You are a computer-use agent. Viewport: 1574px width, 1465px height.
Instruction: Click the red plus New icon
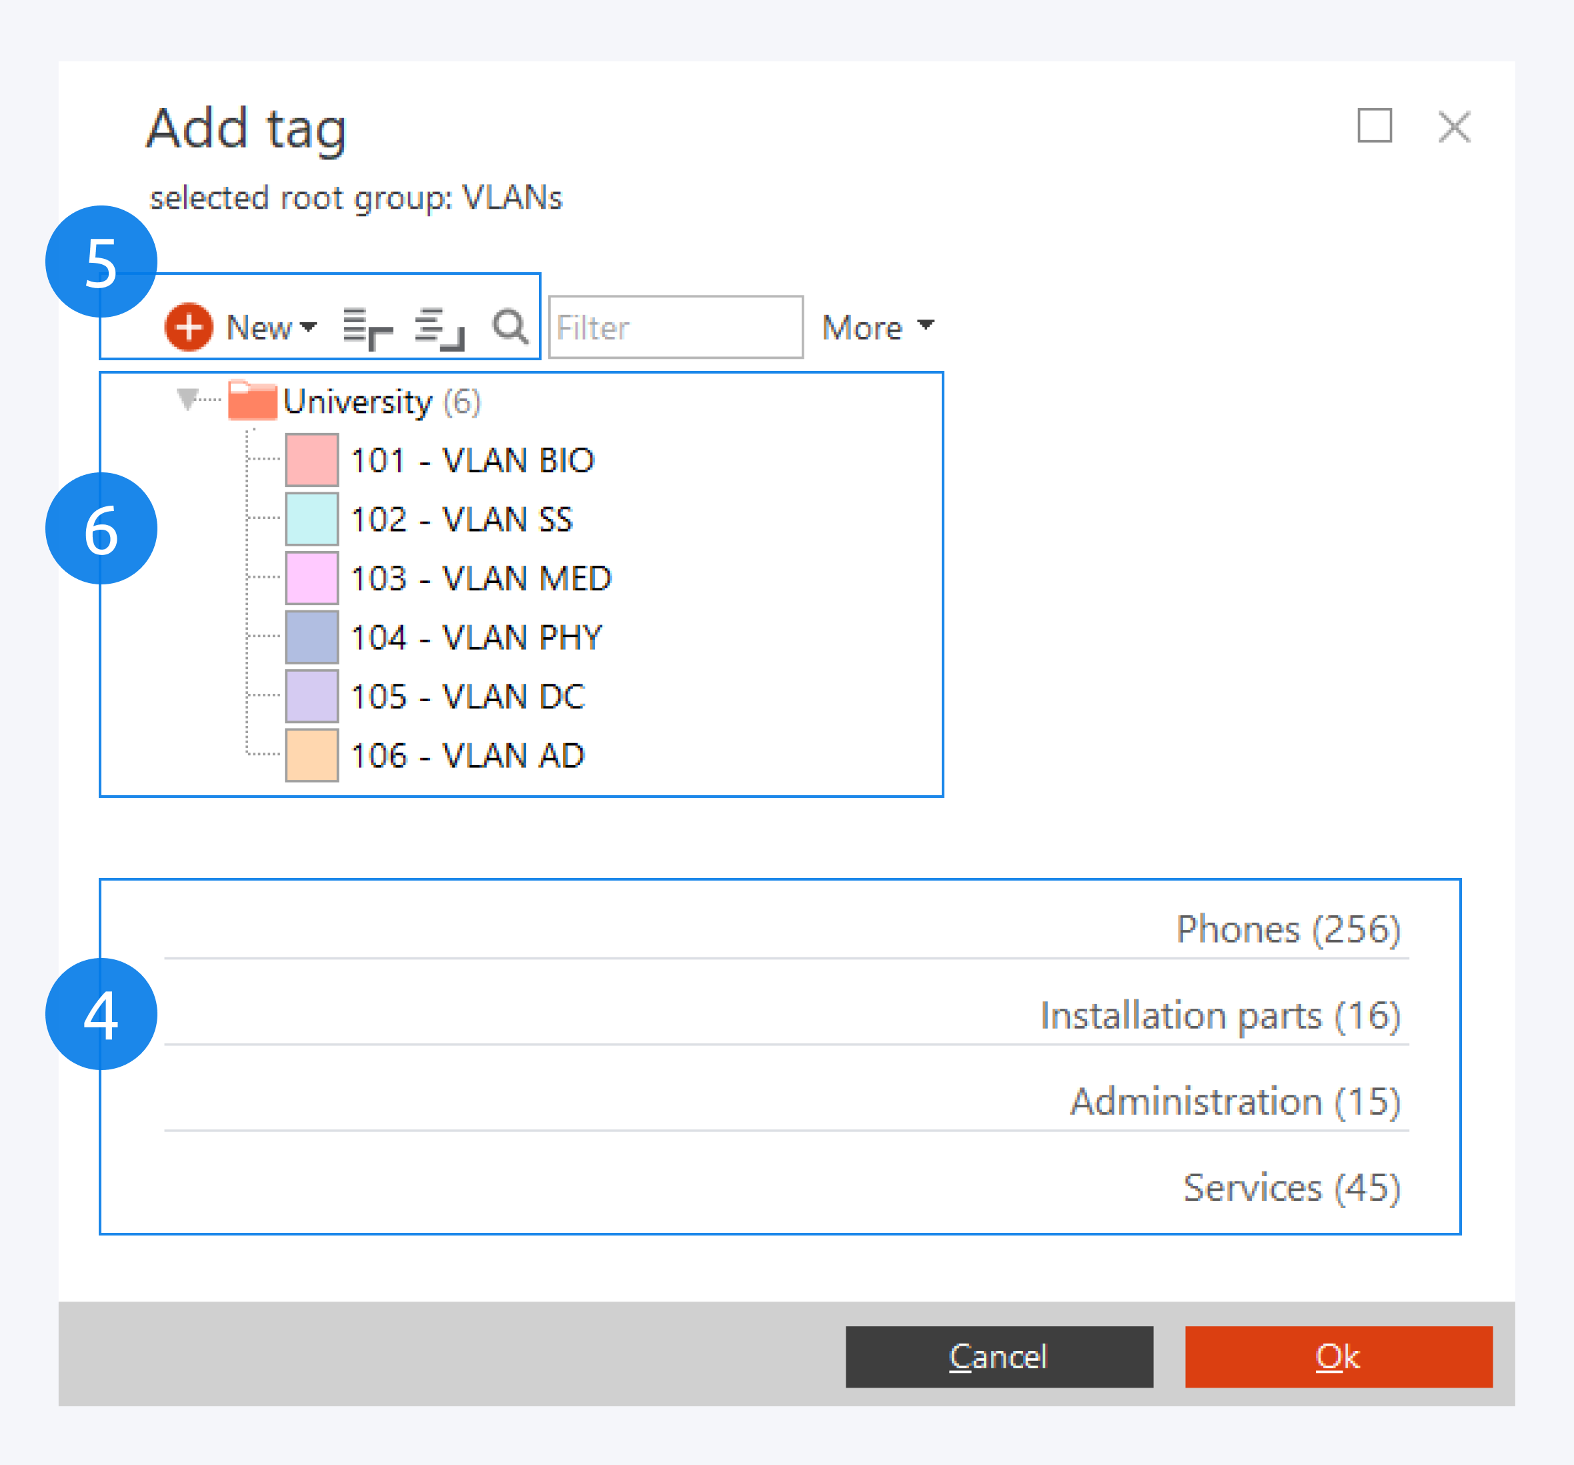click(x=189, y=326)
